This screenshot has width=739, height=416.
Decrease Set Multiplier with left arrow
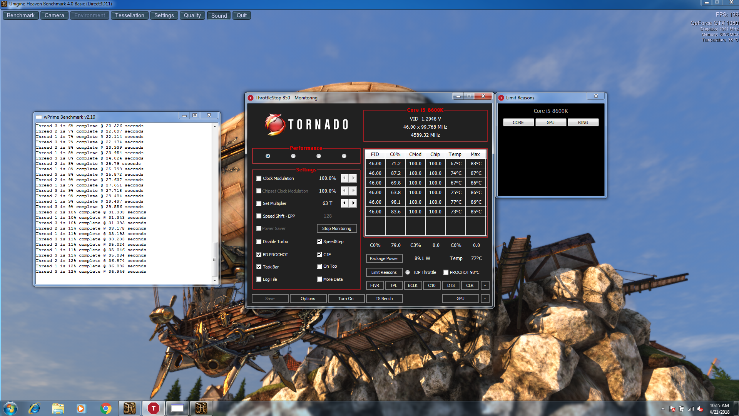click(x=345, y=203)
